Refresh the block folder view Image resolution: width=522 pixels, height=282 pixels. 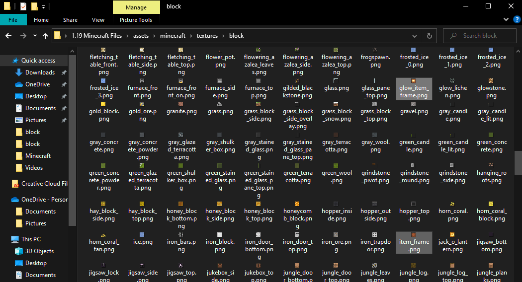(x=429, y=36)
